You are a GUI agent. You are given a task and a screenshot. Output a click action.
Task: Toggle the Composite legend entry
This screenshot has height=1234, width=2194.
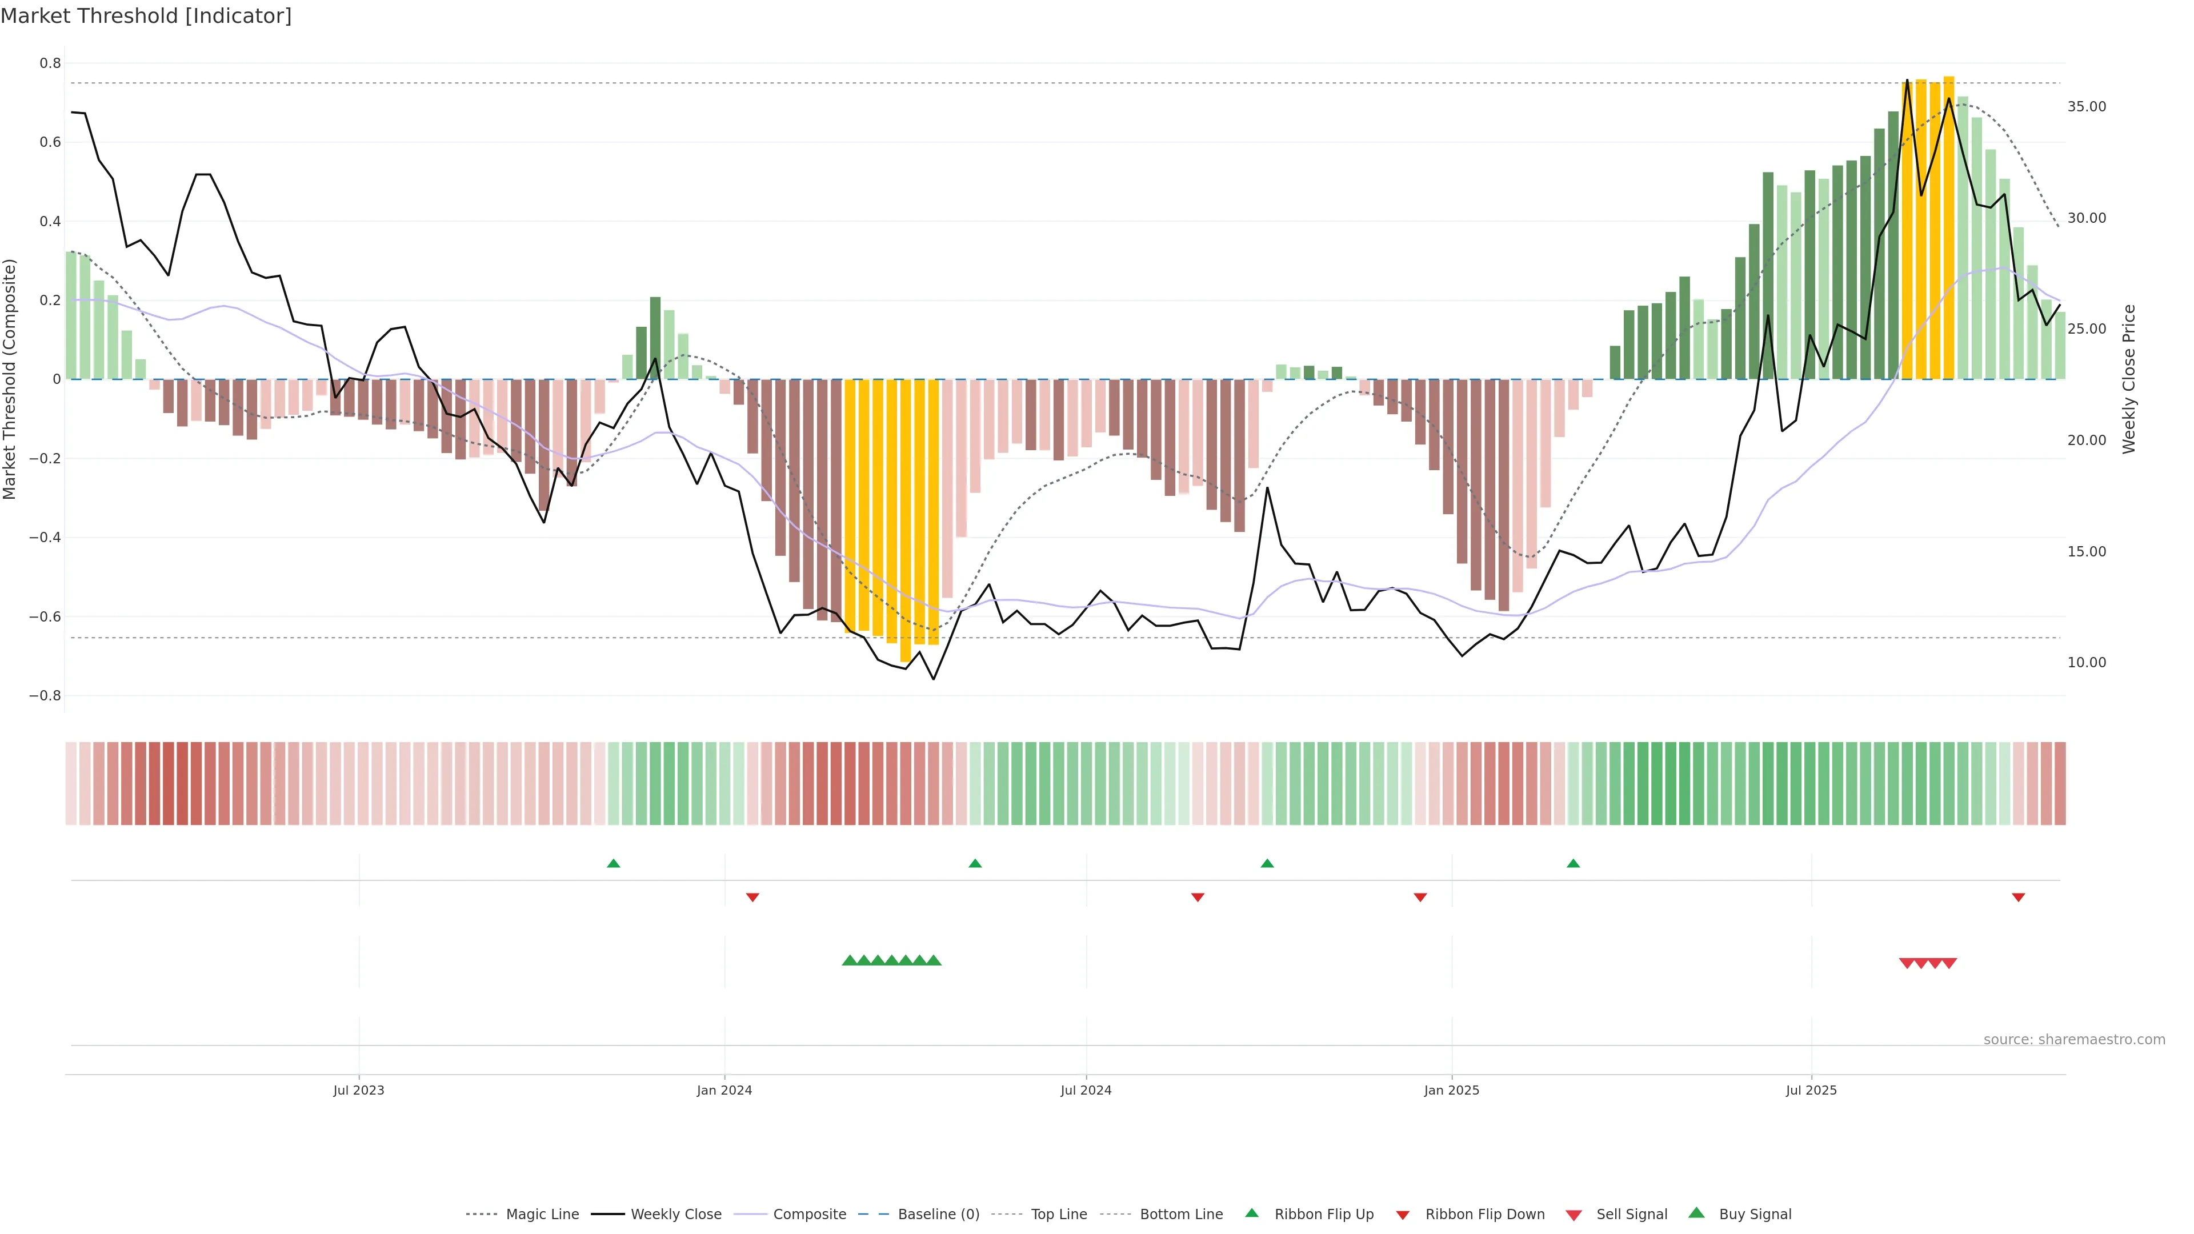(809, 1215)
